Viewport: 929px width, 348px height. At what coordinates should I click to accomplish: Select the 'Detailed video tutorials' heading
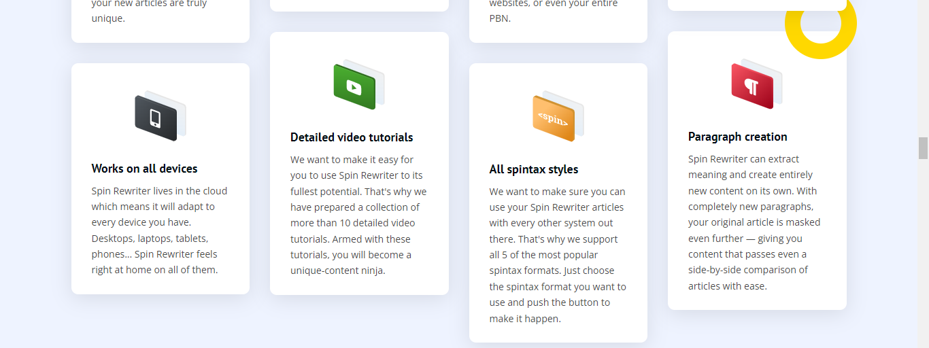point(352,137)
